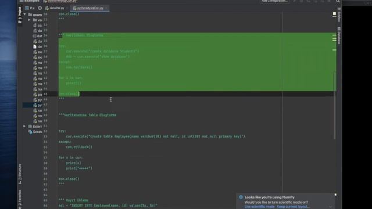Screen dimensions: 372x209
Task: Select the 'co.' file in project tree
Action: pos(37,26)
